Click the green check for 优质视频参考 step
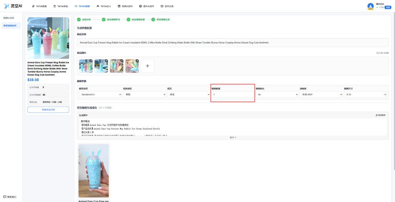 click(x=104, y=19)
